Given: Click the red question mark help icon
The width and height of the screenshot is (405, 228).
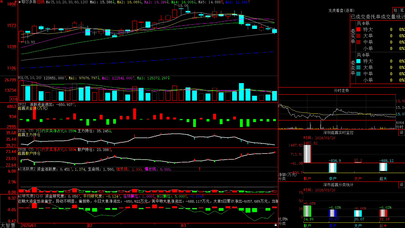Looking at the screenshot, I should [x=16, y=2].
